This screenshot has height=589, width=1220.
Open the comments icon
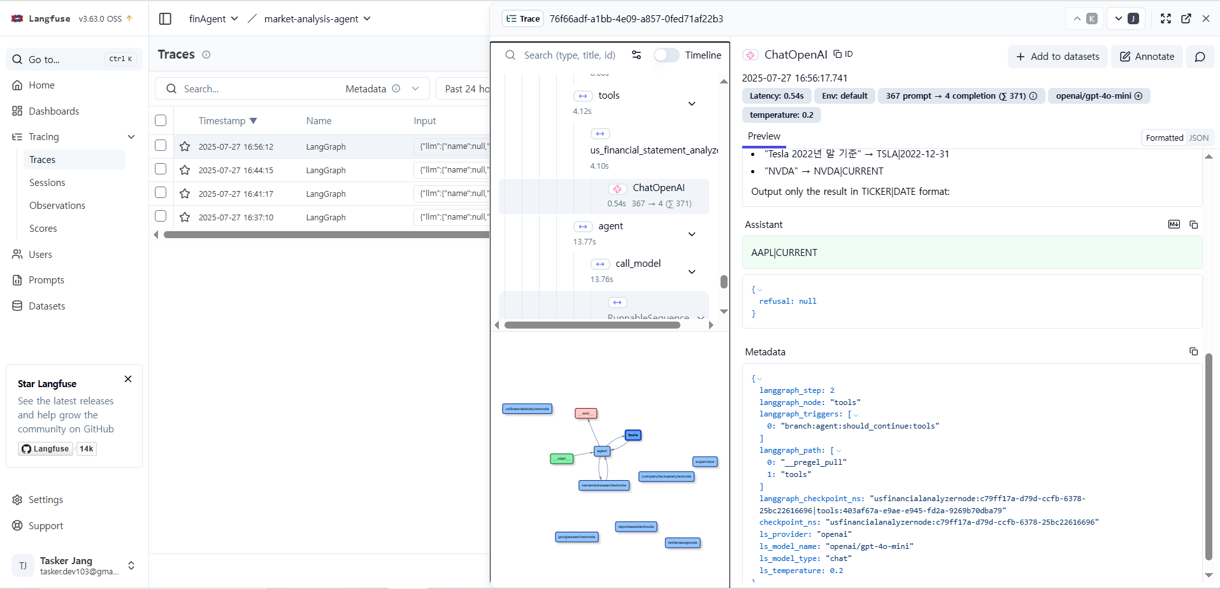click(x=1200, y=57)
